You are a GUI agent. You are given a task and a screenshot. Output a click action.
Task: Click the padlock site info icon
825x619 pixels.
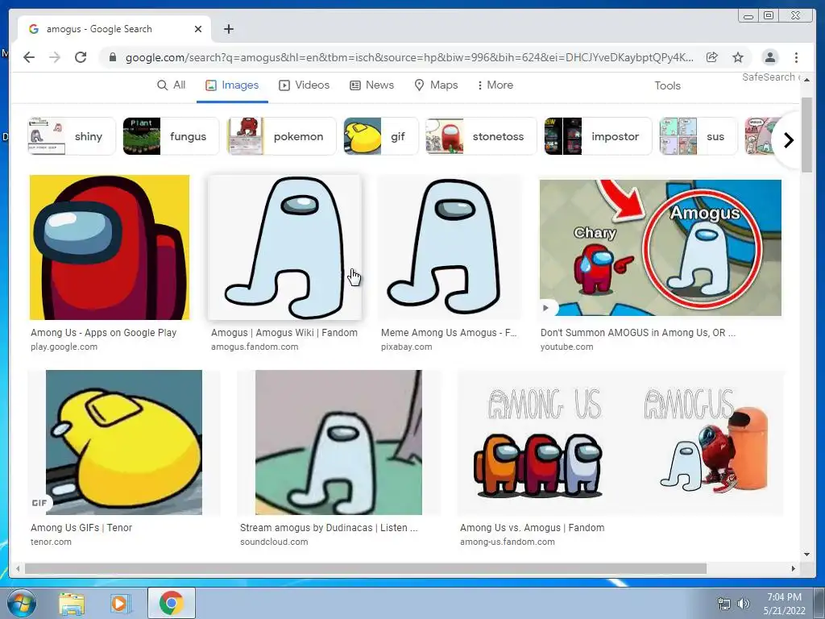pyautogui.click(x=112, y=57)
